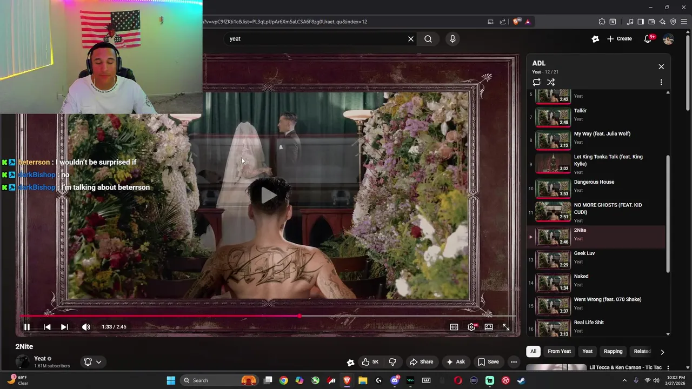Open playlist more options menu
Viewport: 692px width, 389px height.
tap(661, 82)
